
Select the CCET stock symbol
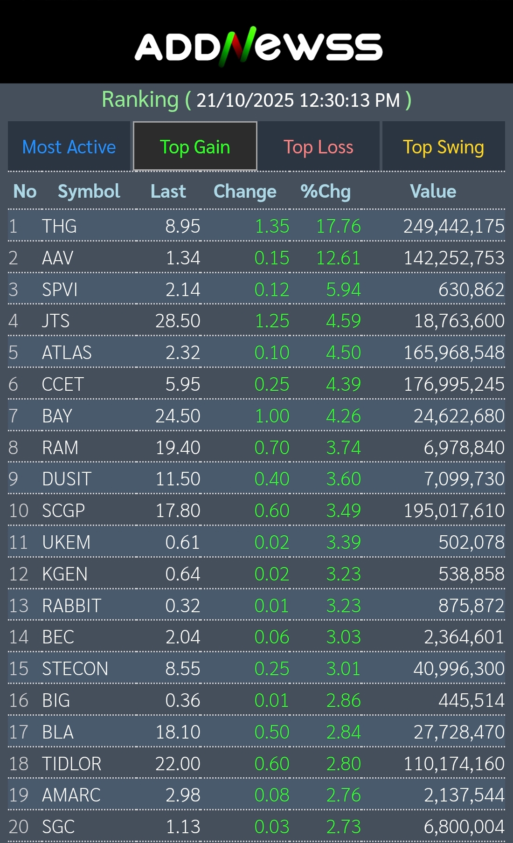point(63,384)
